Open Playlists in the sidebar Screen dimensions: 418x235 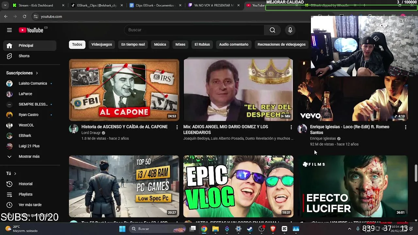30,194
